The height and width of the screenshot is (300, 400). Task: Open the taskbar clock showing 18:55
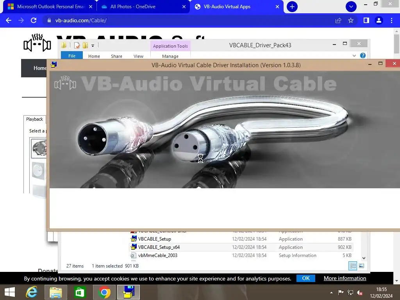381,293
